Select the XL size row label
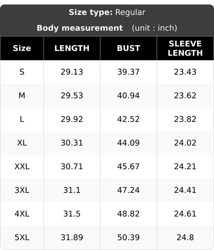Screen dimensions: 214x250 point(22,143)
